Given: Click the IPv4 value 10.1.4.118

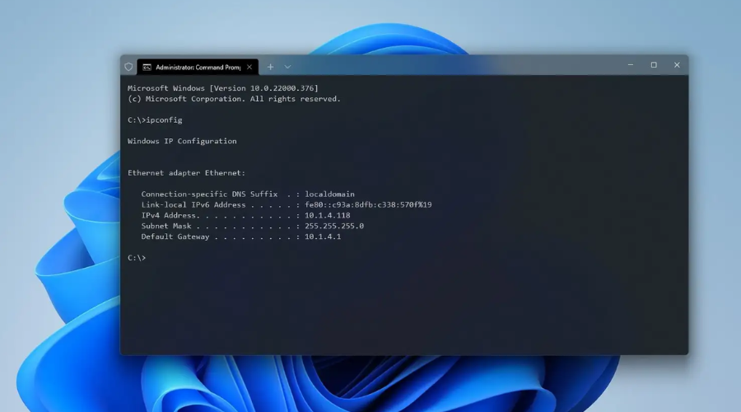Looking at the screenshot, I should pos(327,215).
